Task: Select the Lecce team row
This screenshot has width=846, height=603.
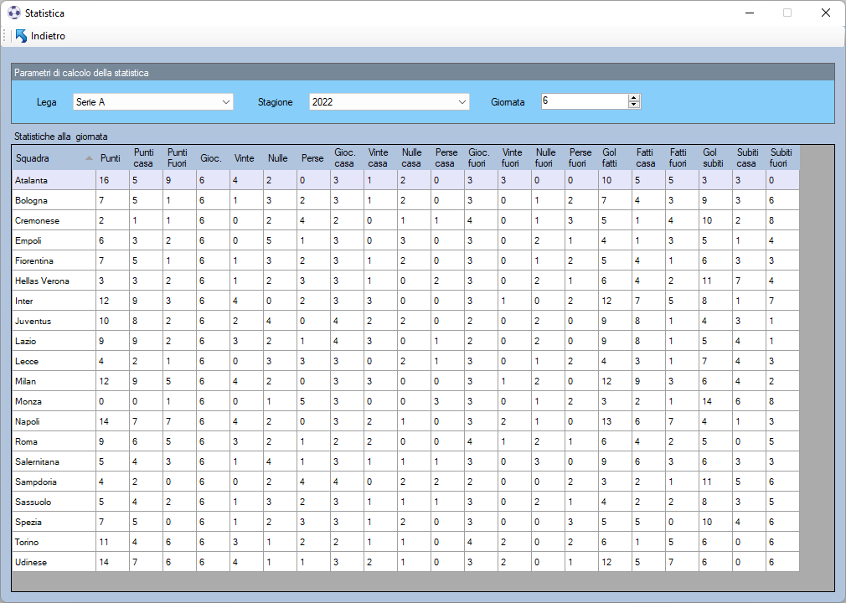Action: (405, 361)
